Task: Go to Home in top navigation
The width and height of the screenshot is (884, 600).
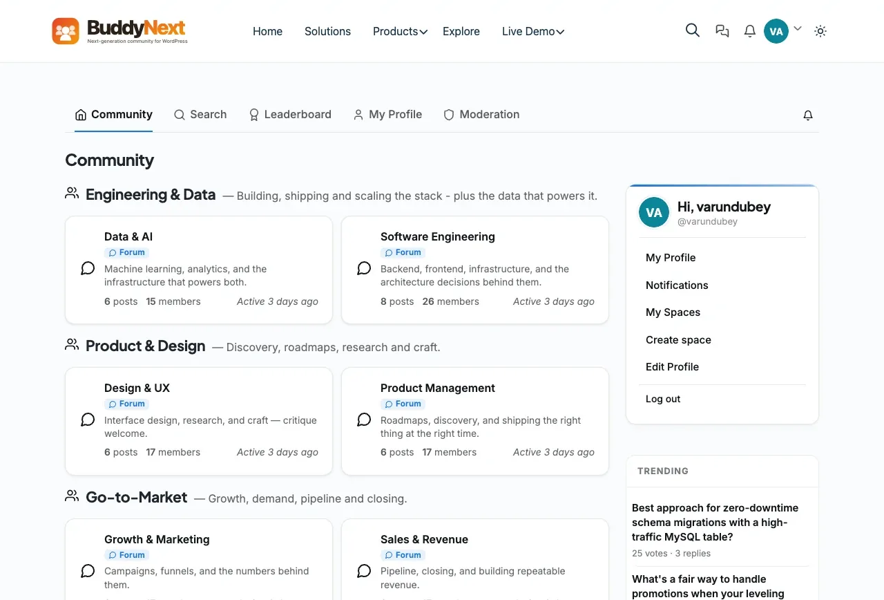Action: pos(267,31)
